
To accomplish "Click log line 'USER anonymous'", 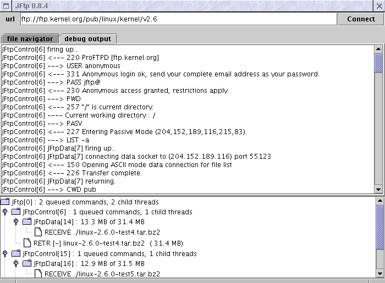I will coord(61,66).
